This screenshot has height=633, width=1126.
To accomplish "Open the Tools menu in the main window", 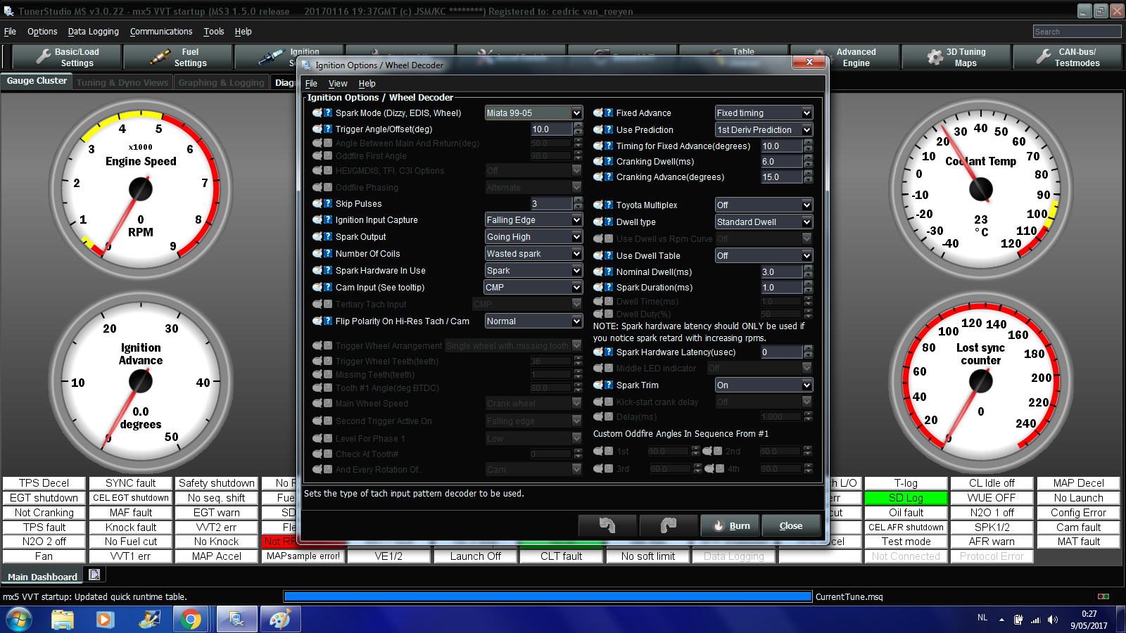I will 214,32.
